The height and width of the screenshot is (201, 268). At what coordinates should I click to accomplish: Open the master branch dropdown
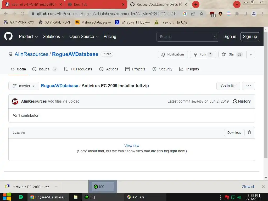(x=24, y=86)
